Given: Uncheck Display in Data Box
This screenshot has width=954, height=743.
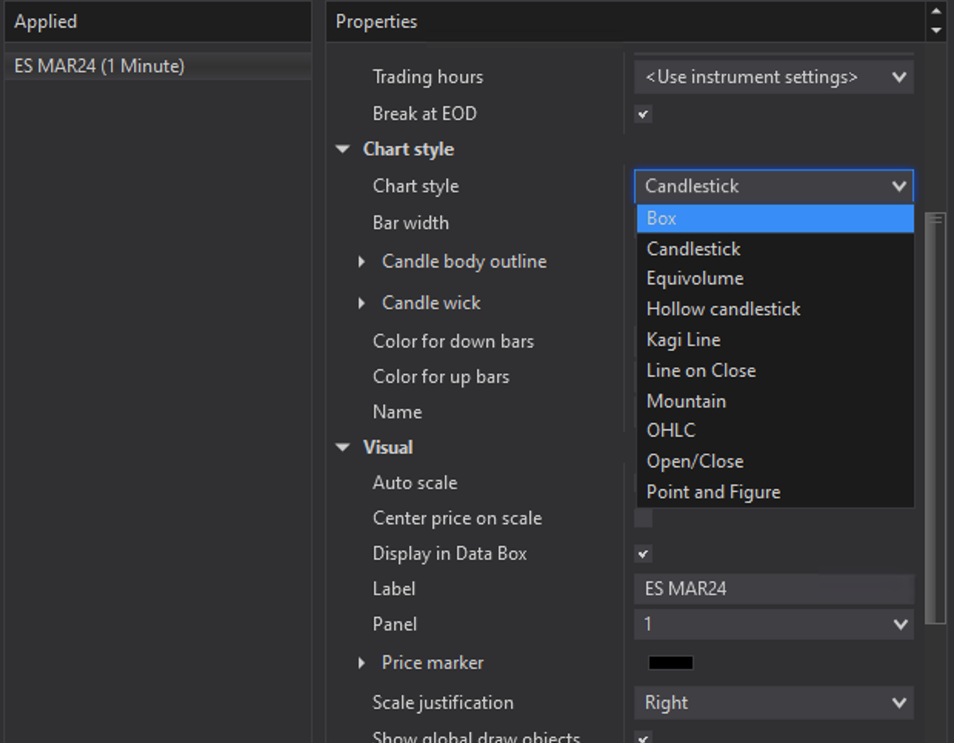Looking at the screenshot, I should (643, 554).
